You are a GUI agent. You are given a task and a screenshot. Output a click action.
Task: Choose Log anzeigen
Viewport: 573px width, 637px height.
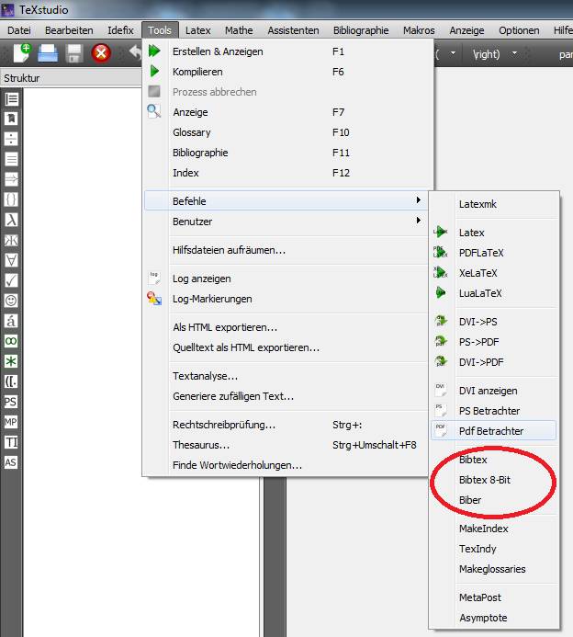286,279
